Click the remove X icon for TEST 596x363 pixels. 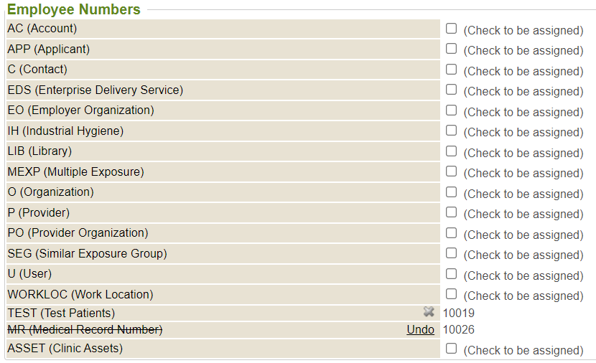[x=429, y=312]
